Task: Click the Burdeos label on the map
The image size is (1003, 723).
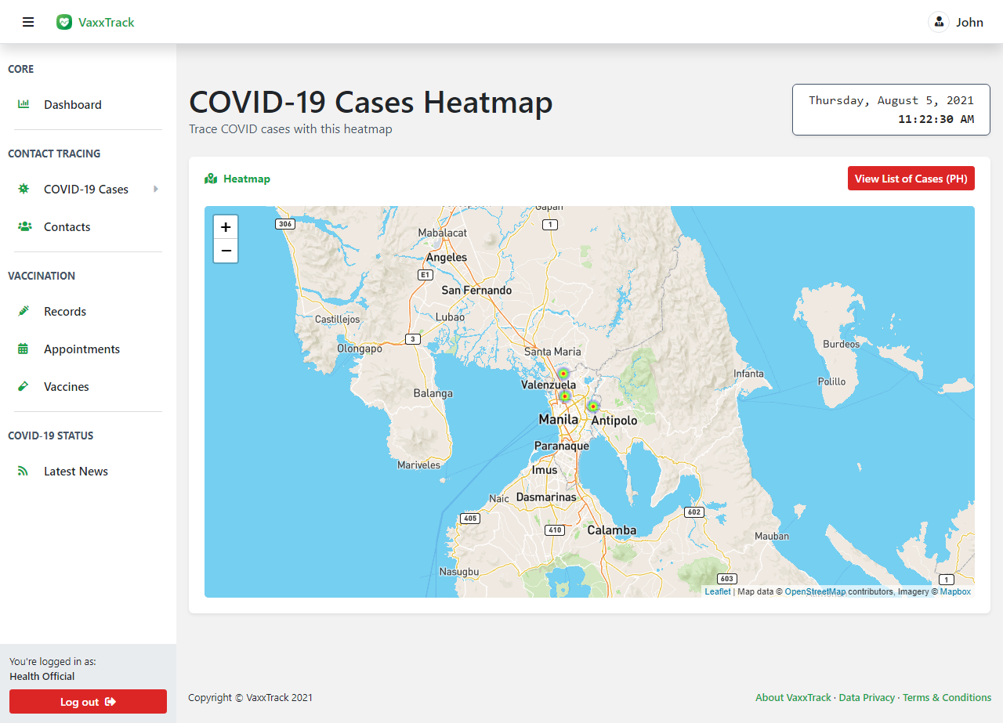Action: click(841, 344)
